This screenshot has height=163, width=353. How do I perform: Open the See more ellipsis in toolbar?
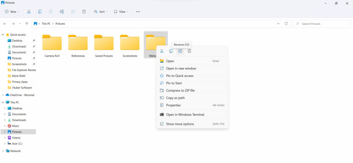tap(138, 11)
